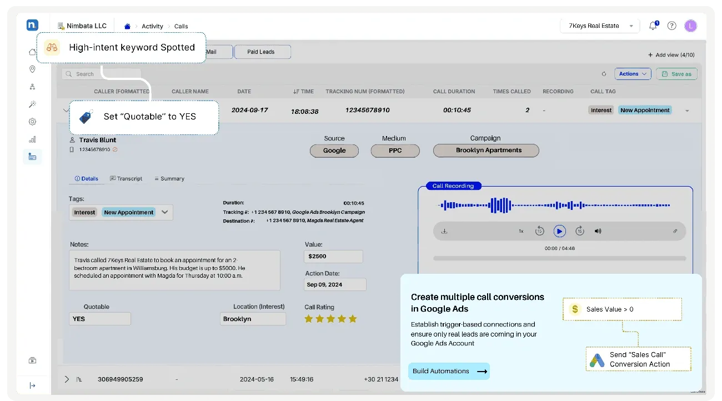Edit the Notes text box

(174, 270)
